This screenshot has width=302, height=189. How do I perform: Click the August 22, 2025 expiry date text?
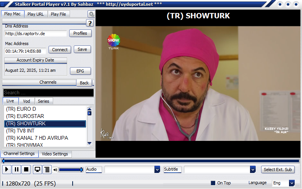tap(31, 70)
